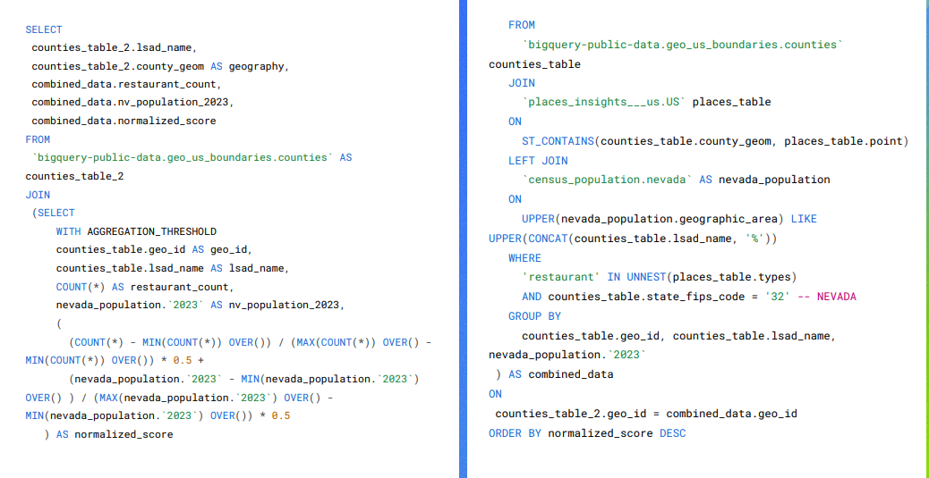Screen dimensions: 929x478
Task: Select "'restaurant' IN UNNEST(places_table.types)" line
Action: (x=660, y=277)
